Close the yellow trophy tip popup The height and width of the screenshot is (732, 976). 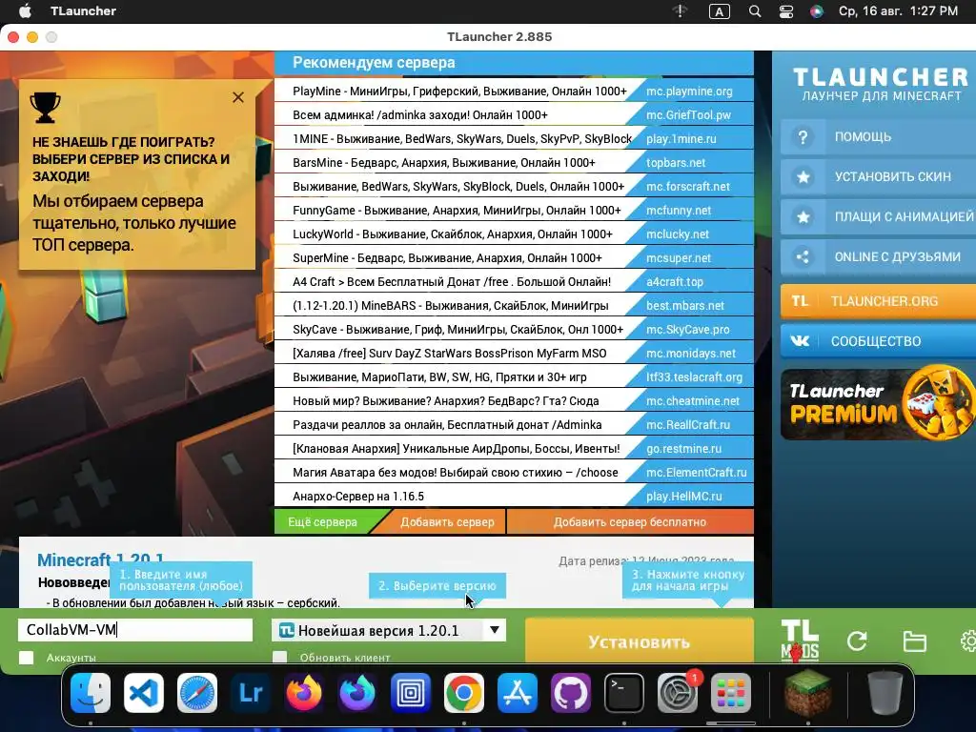point(237,97)
